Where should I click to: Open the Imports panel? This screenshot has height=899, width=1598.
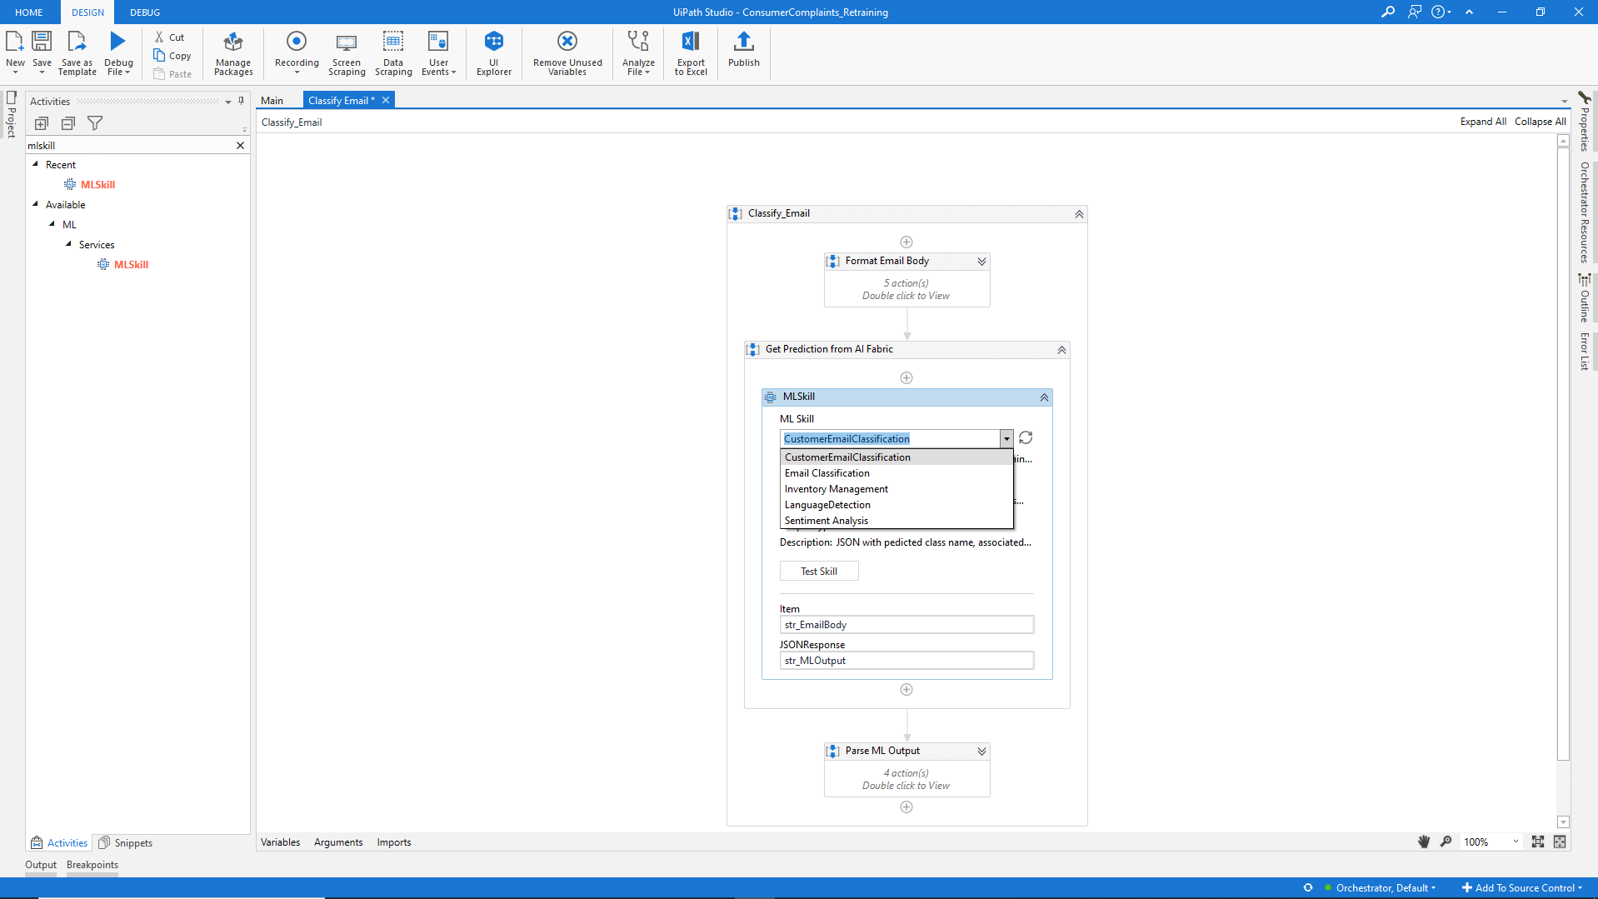(x=394, y=842)
